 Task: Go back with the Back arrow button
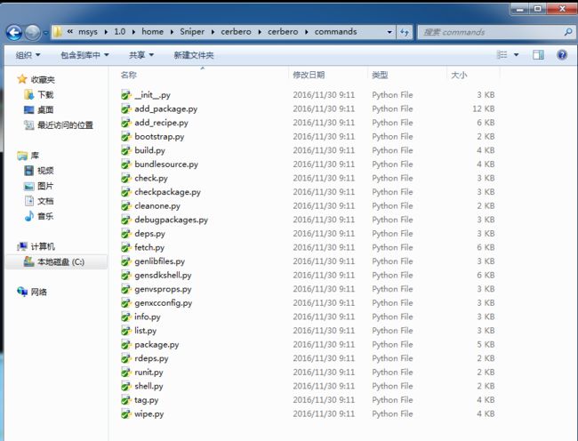coord(14,32)
